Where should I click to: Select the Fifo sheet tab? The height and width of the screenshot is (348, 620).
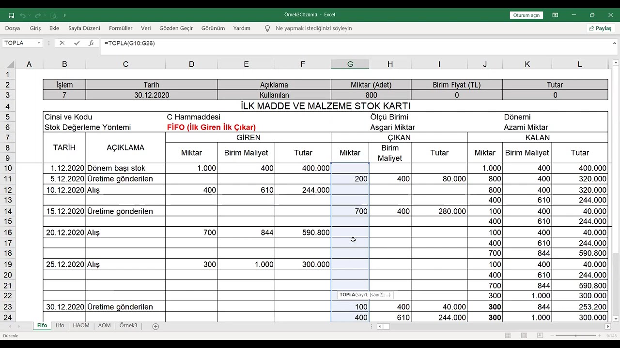42,326
